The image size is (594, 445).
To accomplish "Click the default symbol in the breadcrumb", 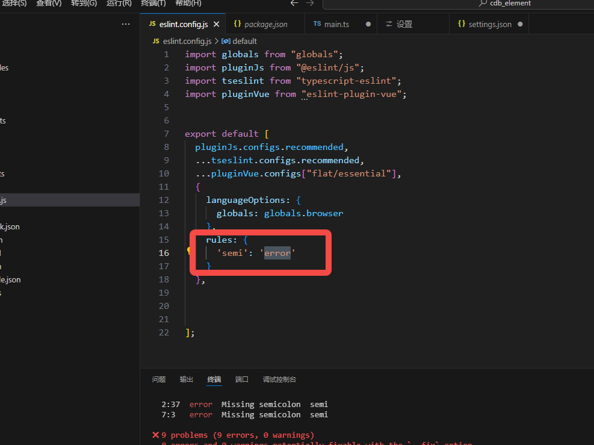I will (245, 41).
